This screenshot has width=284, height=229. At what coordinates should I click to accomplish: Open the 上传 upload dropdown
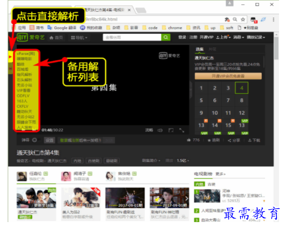point(224,37)
